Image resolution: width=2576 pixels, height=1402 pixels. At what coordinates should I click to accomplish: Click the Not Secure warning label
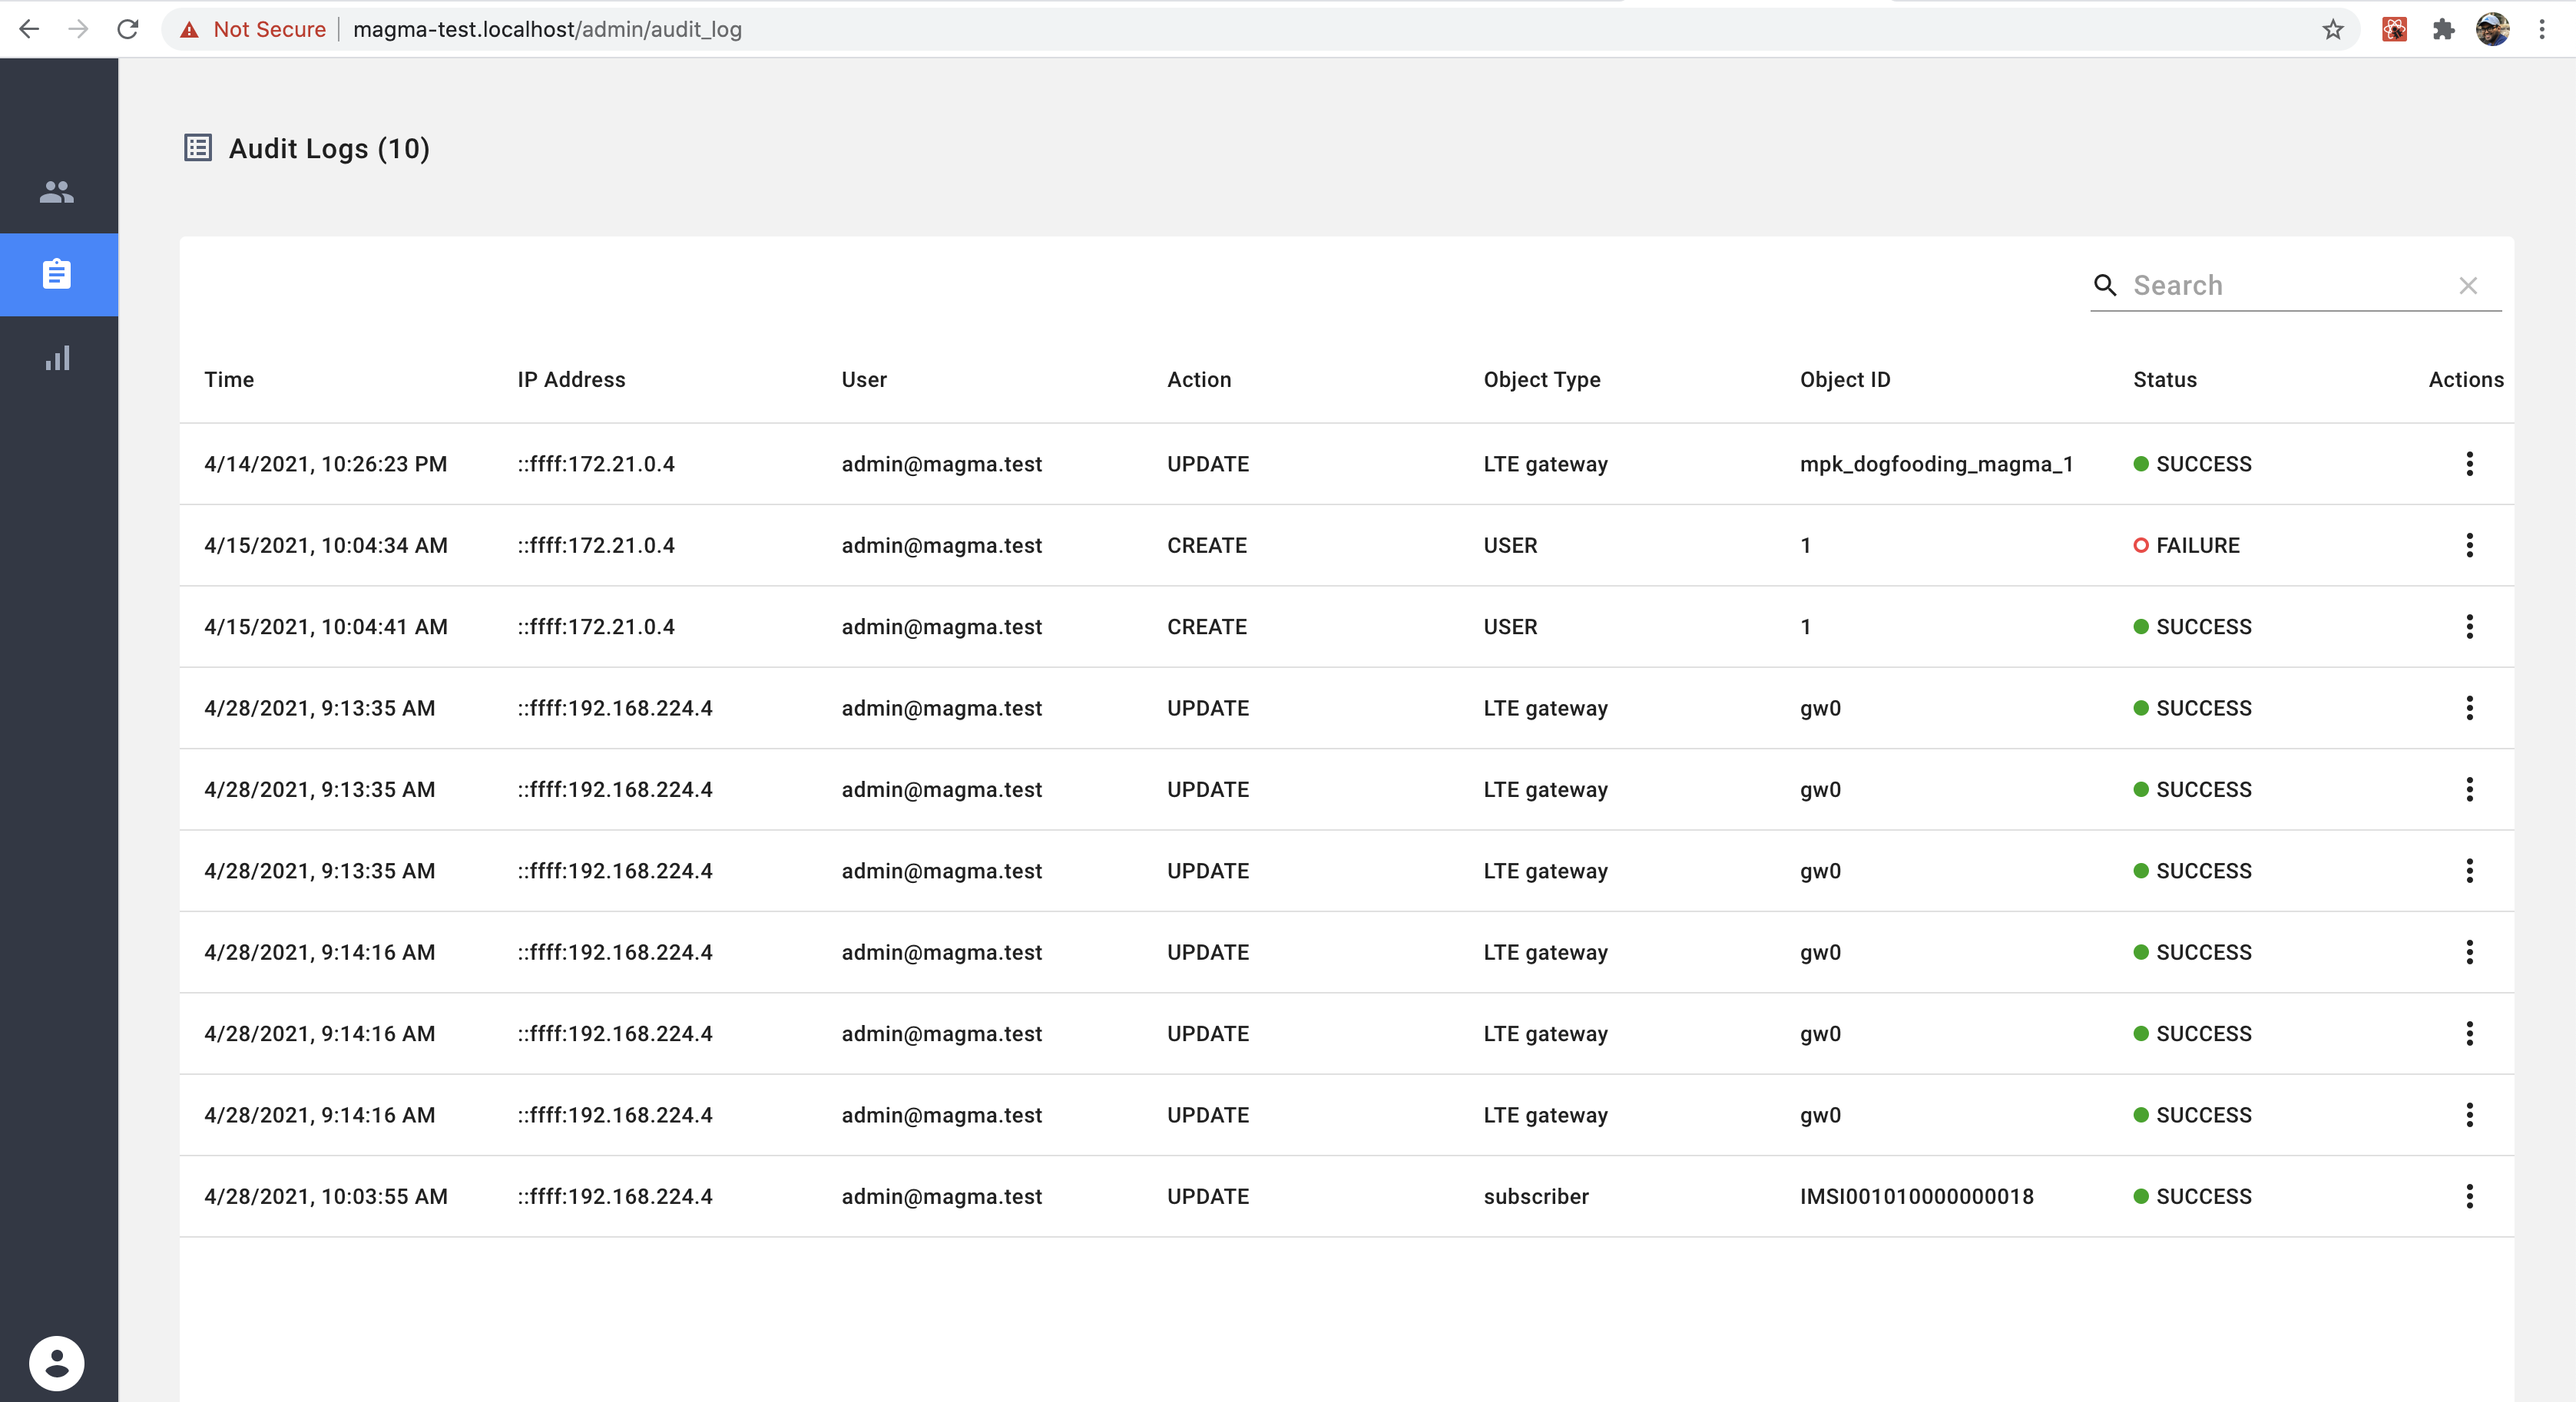(253, 29)
